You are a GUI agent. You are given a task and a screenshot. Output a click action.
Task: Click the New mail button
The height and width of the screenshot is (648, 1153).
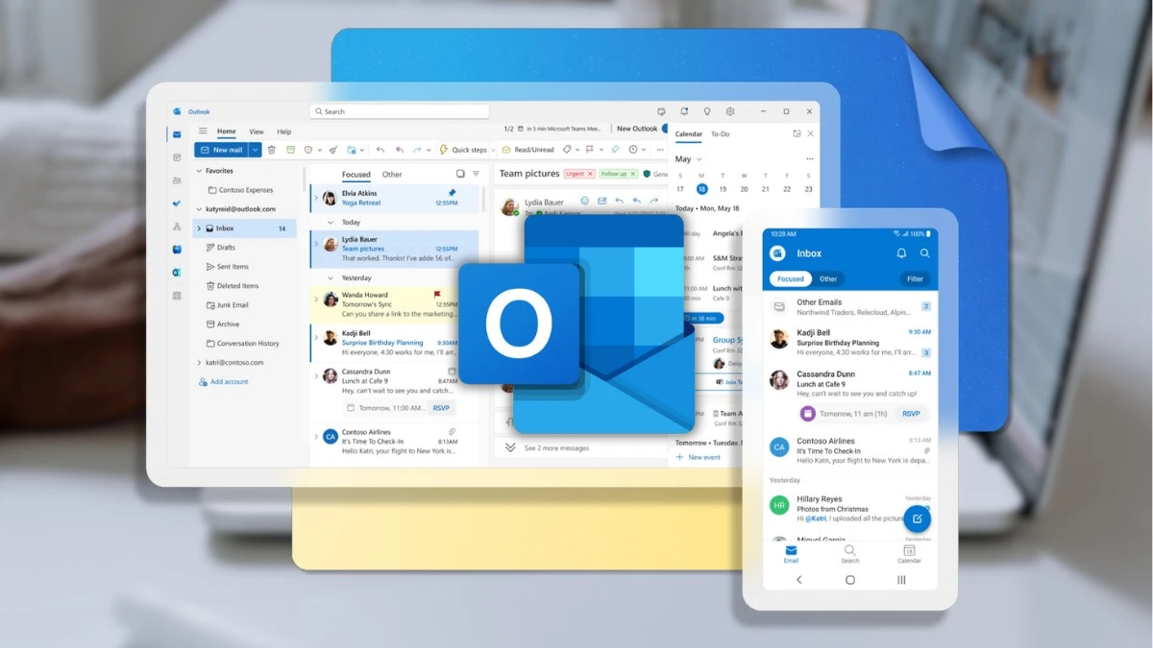(222, 150)
